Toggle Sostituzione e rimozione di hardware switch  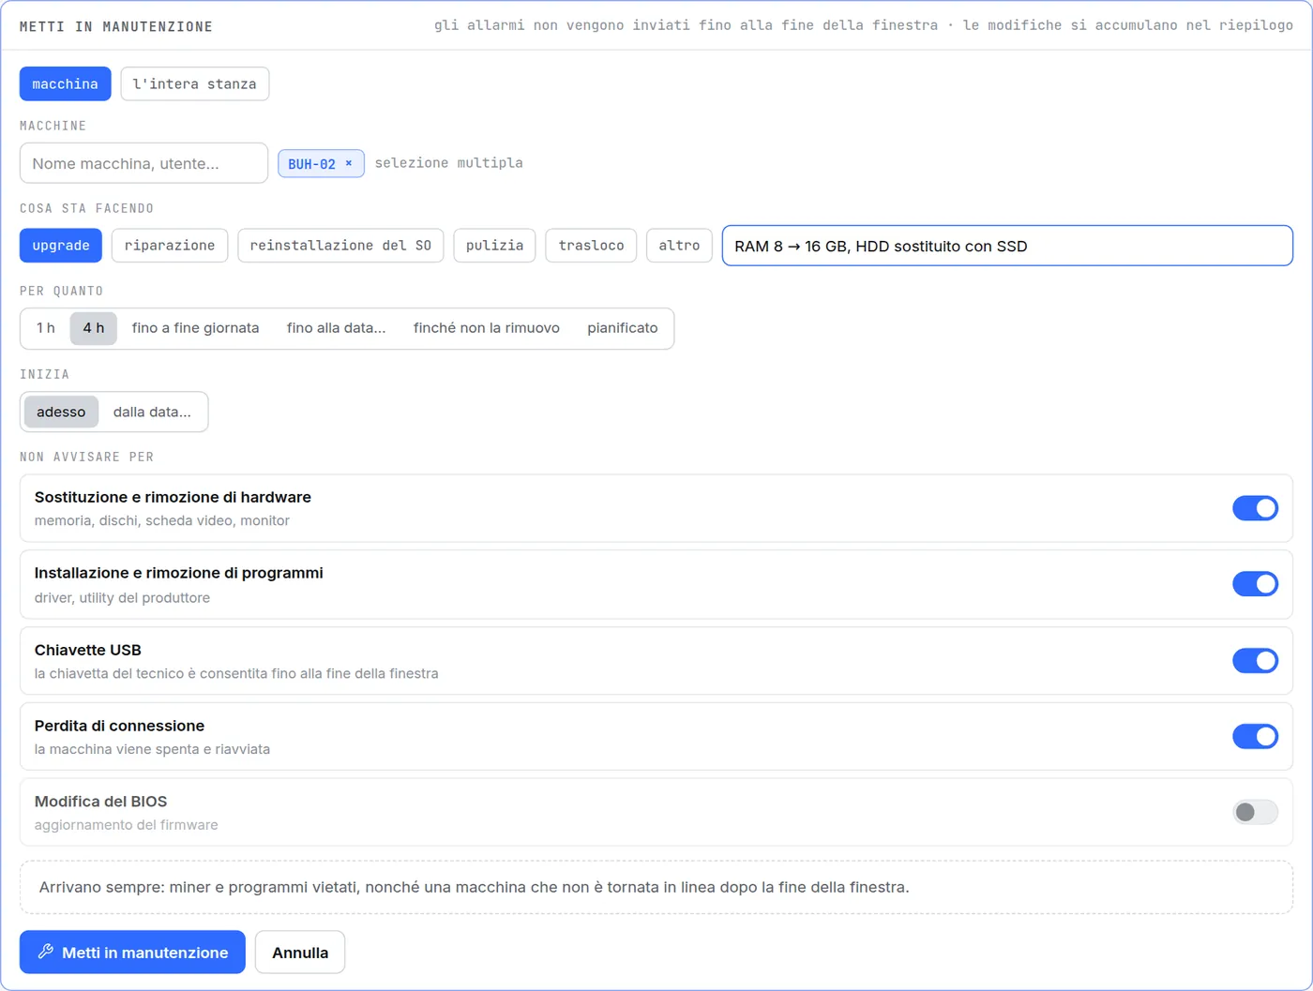(x=1255, y=508)
